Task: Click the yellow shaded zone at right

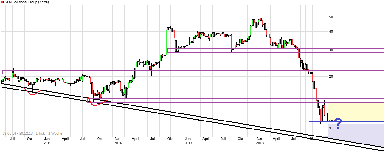Action: [356, 112]
